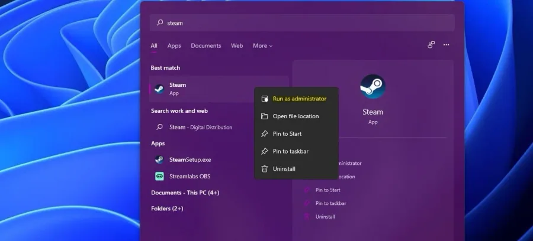Expand the Folders (2+) results section
Viewport: 533px width, 241px height.
(x=167, y=209)
